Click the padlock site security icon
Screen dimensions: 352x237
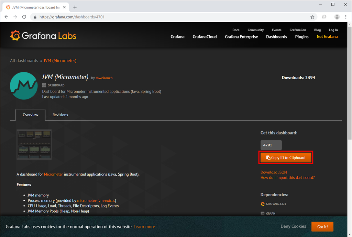click(x=35, y=17)
